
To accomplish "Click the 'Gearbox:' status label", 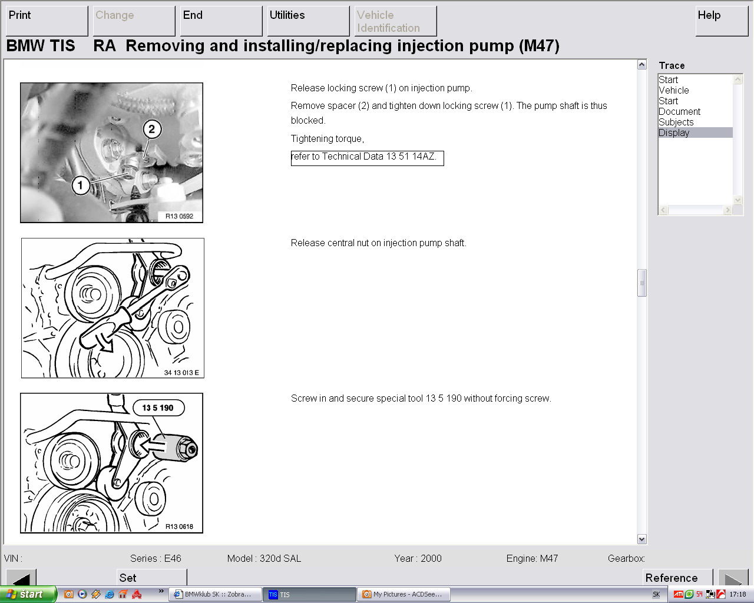I will tap(626, 558).
